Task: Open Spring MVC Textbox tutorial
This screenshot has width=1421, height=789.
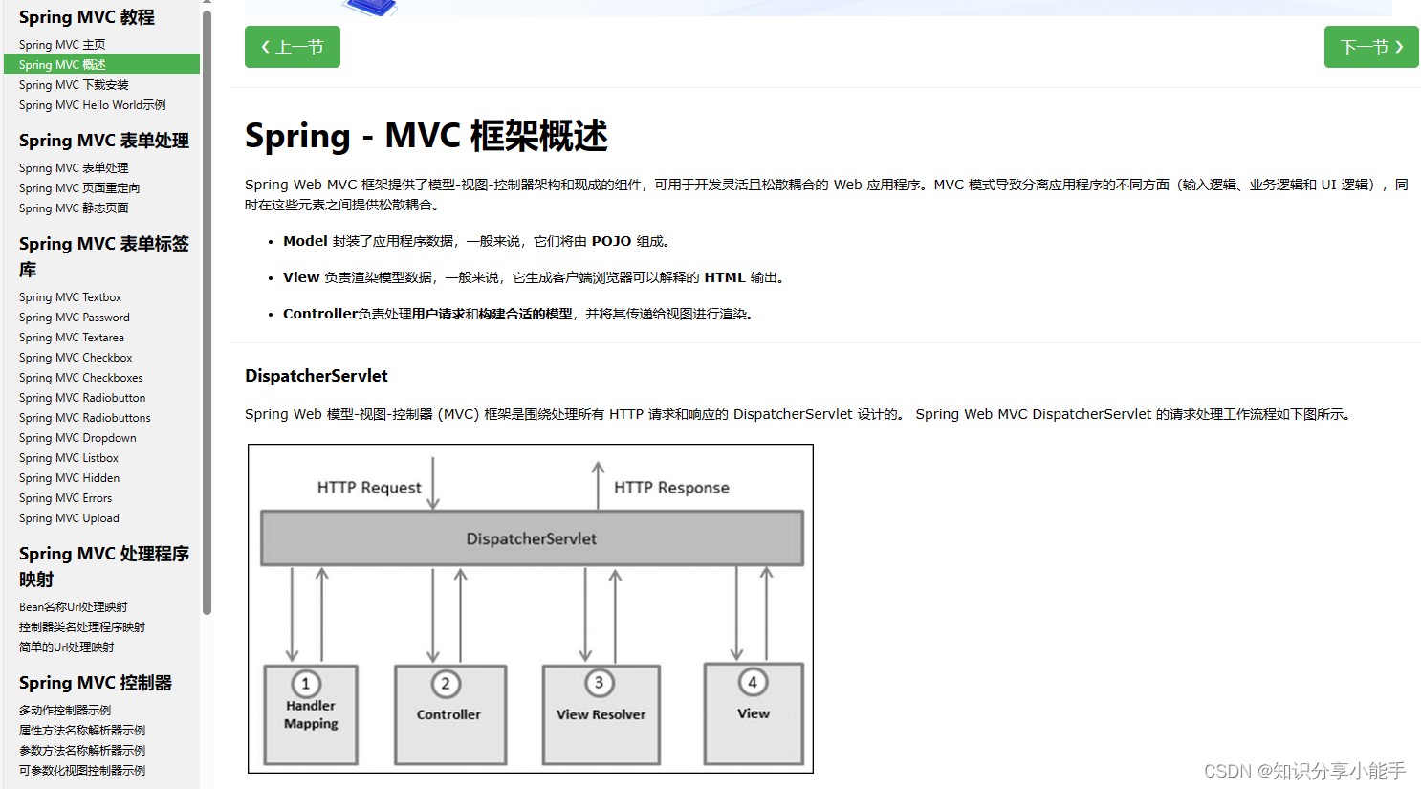Action: coord(71,297)
